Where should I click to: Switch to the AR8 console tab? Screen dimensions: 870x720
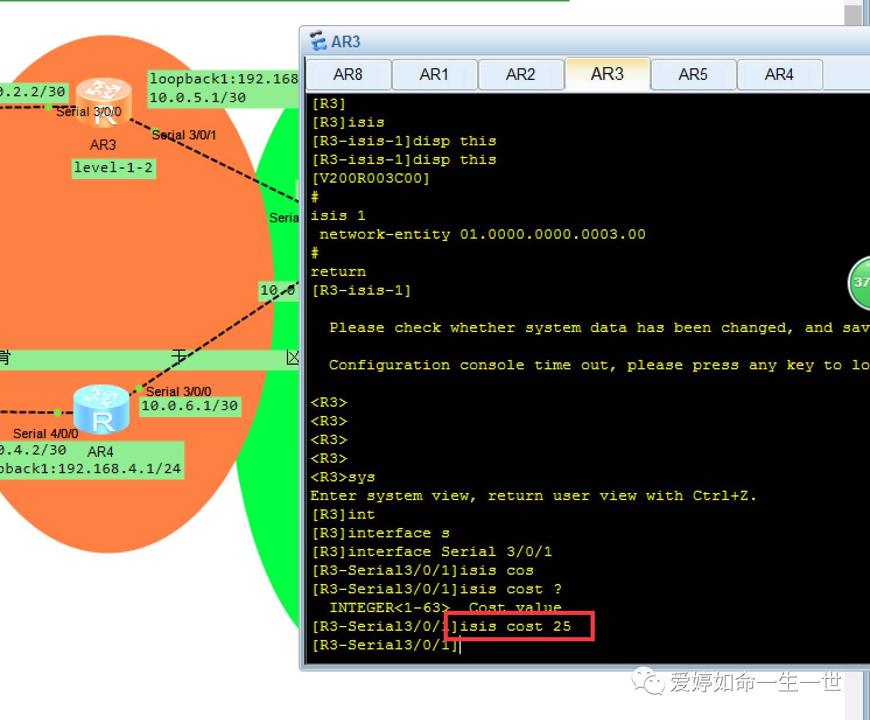(348, 75)
